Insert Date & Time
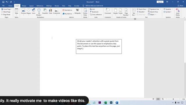 153,12
